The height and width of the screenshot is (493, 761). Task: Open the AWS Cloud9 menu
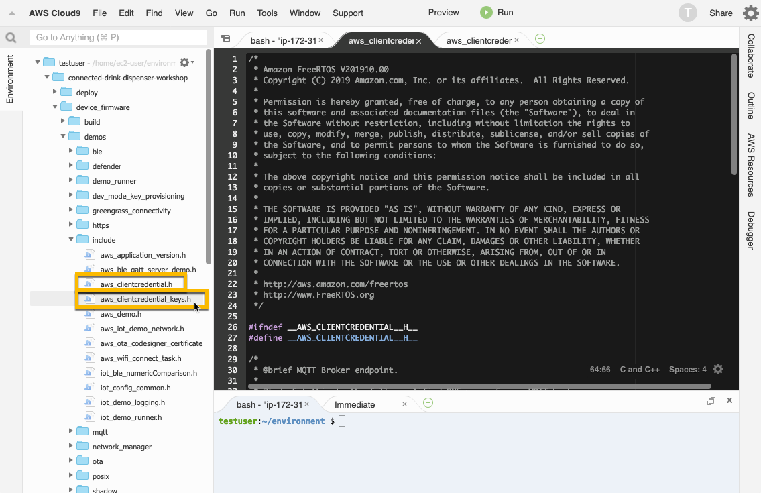point(55,13)
